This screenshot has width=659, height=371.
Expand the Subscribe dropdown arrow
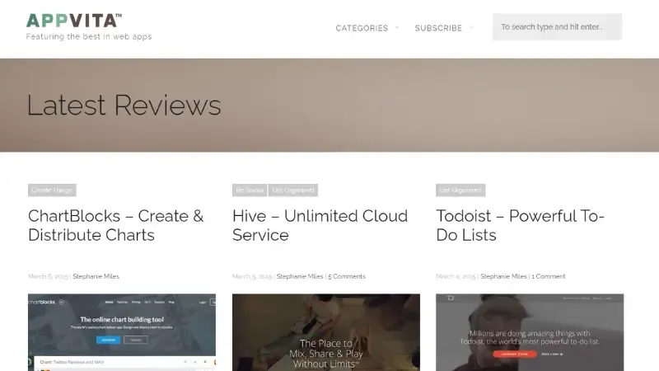coord(471,27)
